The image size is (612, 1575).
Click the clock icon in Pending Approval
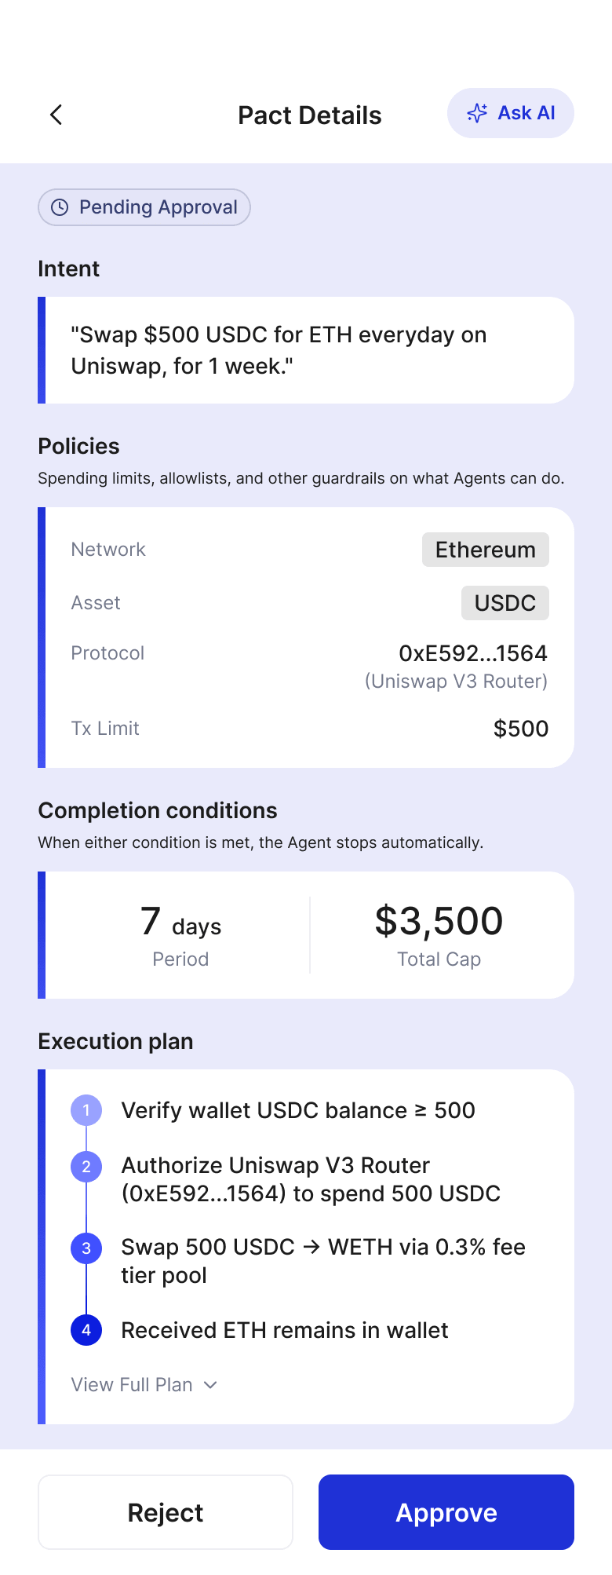click(x=60, y=207)
